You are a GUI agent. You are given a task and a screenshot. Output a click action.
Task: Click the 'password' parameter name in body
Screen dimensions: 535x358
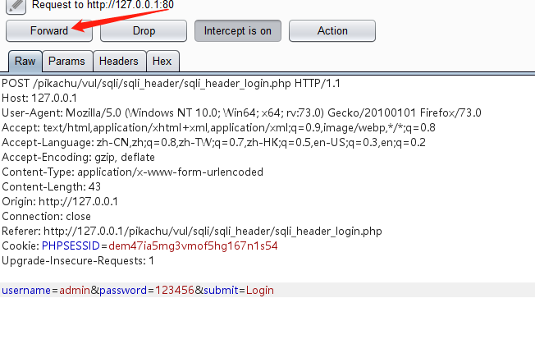click(123, 291)
